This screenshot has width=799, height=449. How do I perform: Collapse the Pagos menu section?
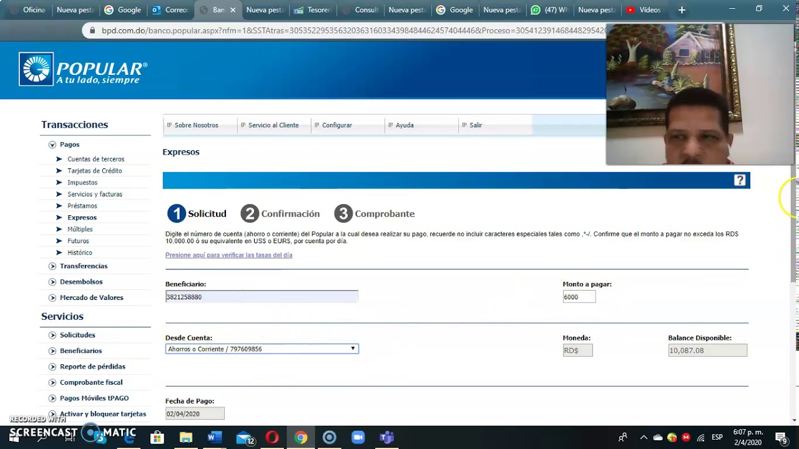[52, 145]
